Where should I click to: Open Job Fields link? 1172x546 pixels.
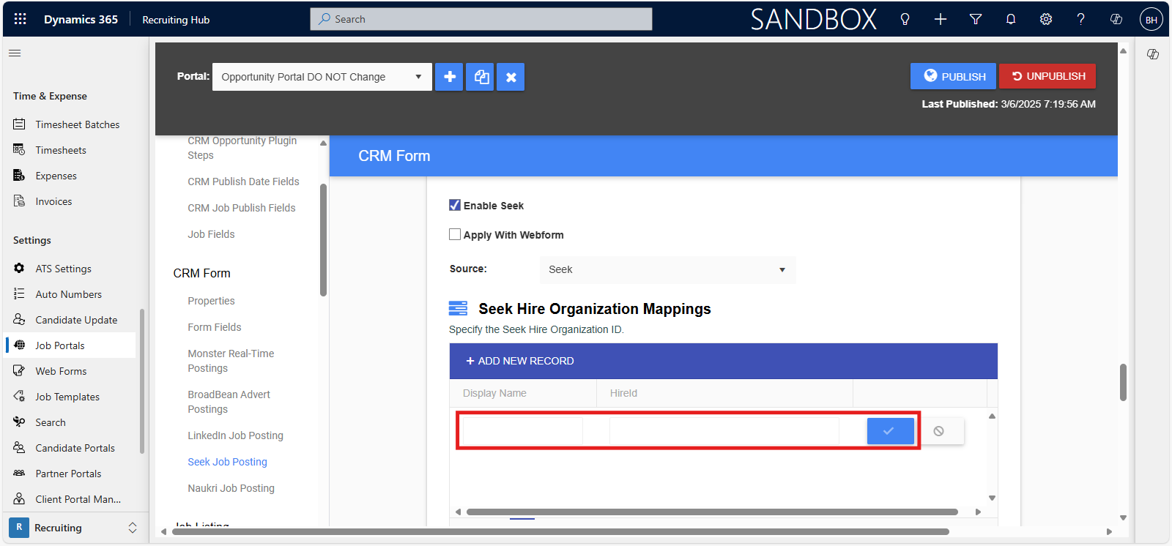tap(211, 234)
